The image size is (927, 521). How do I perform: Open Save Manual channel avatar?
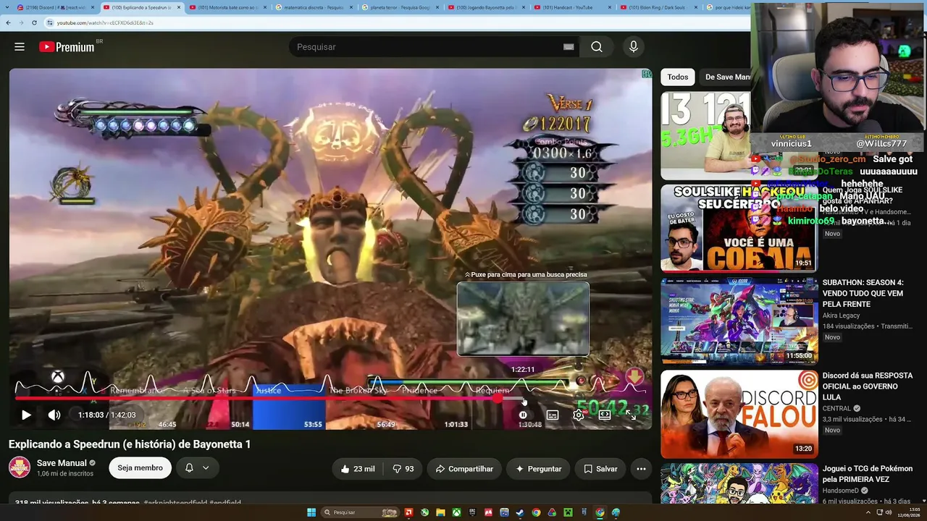[x=20, y=467]
